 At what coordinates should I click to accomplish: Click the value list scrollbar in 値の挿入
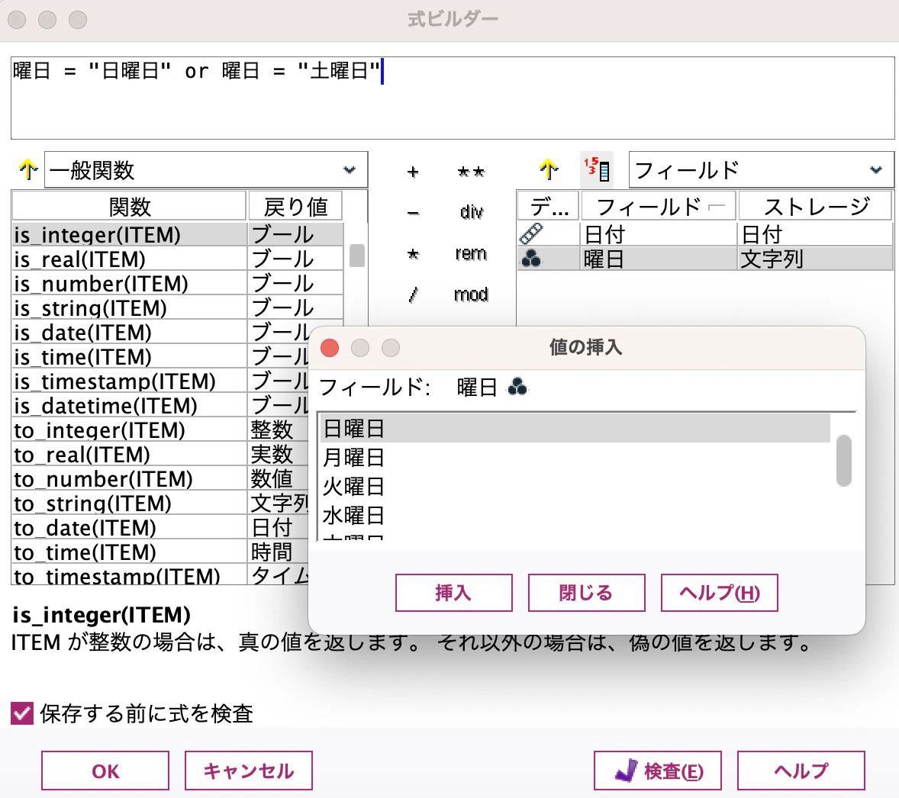click(844, 461)
